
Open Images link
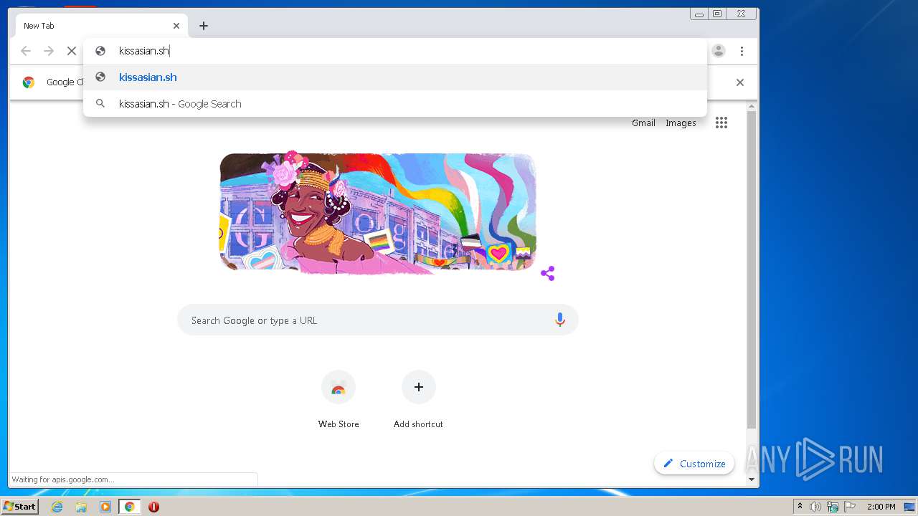[681, 123]
